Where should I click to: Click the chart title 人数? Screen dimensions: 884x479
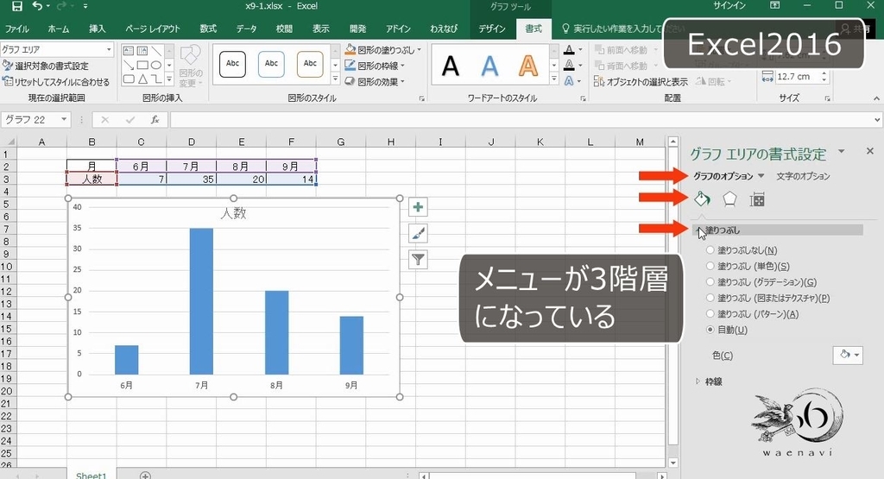click(x=233, y=213)
